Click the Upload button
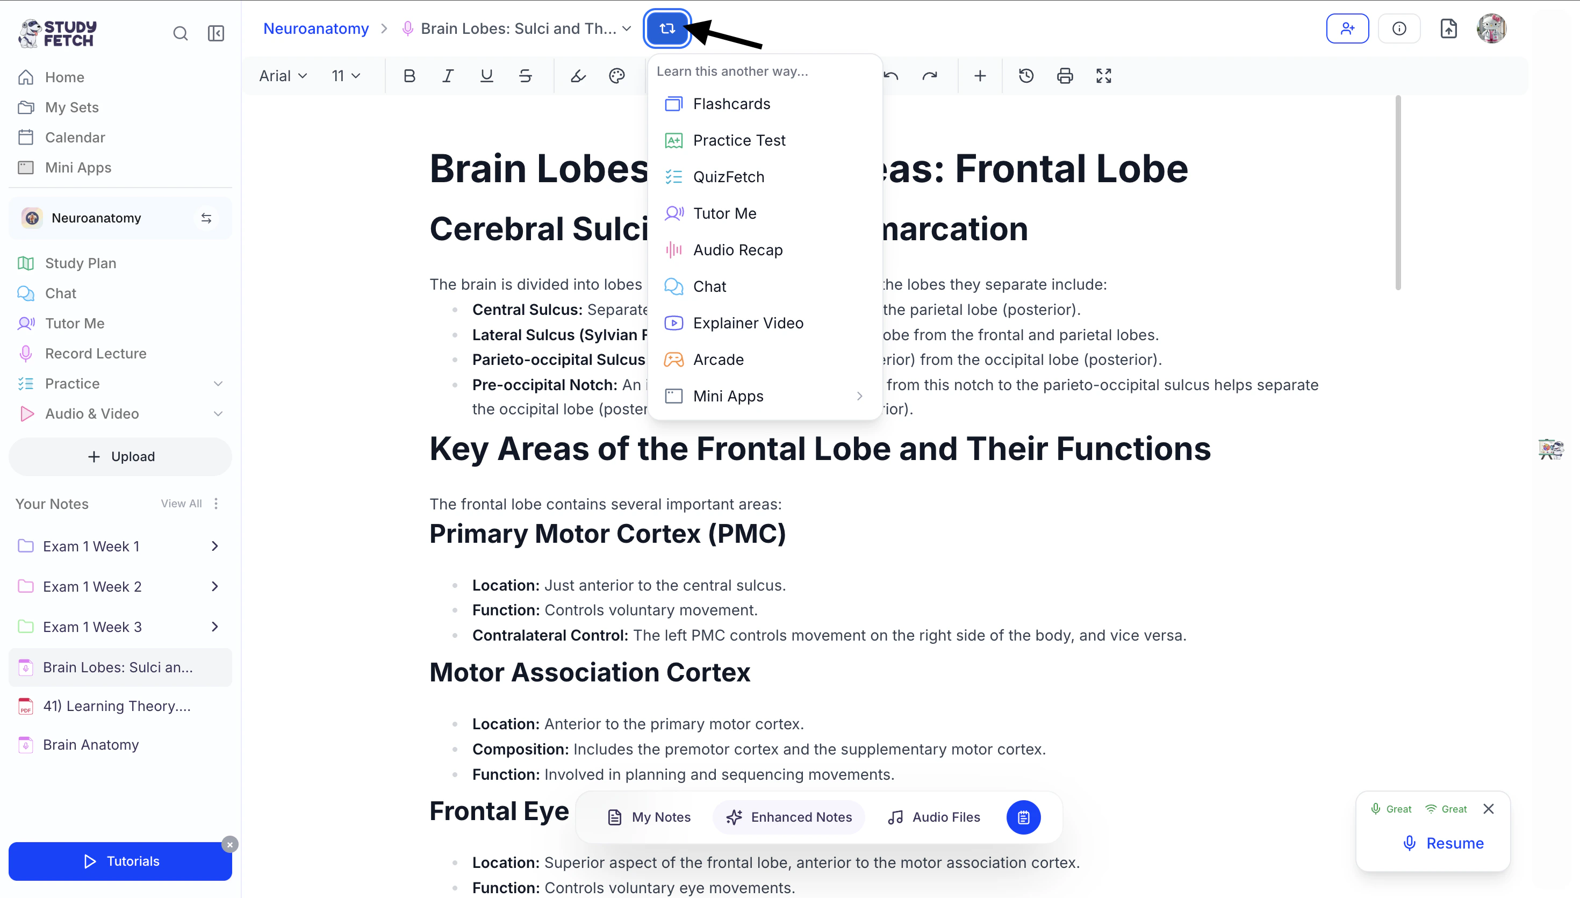This screenshot has width=1580, height=898. click(x=120, y=456)
